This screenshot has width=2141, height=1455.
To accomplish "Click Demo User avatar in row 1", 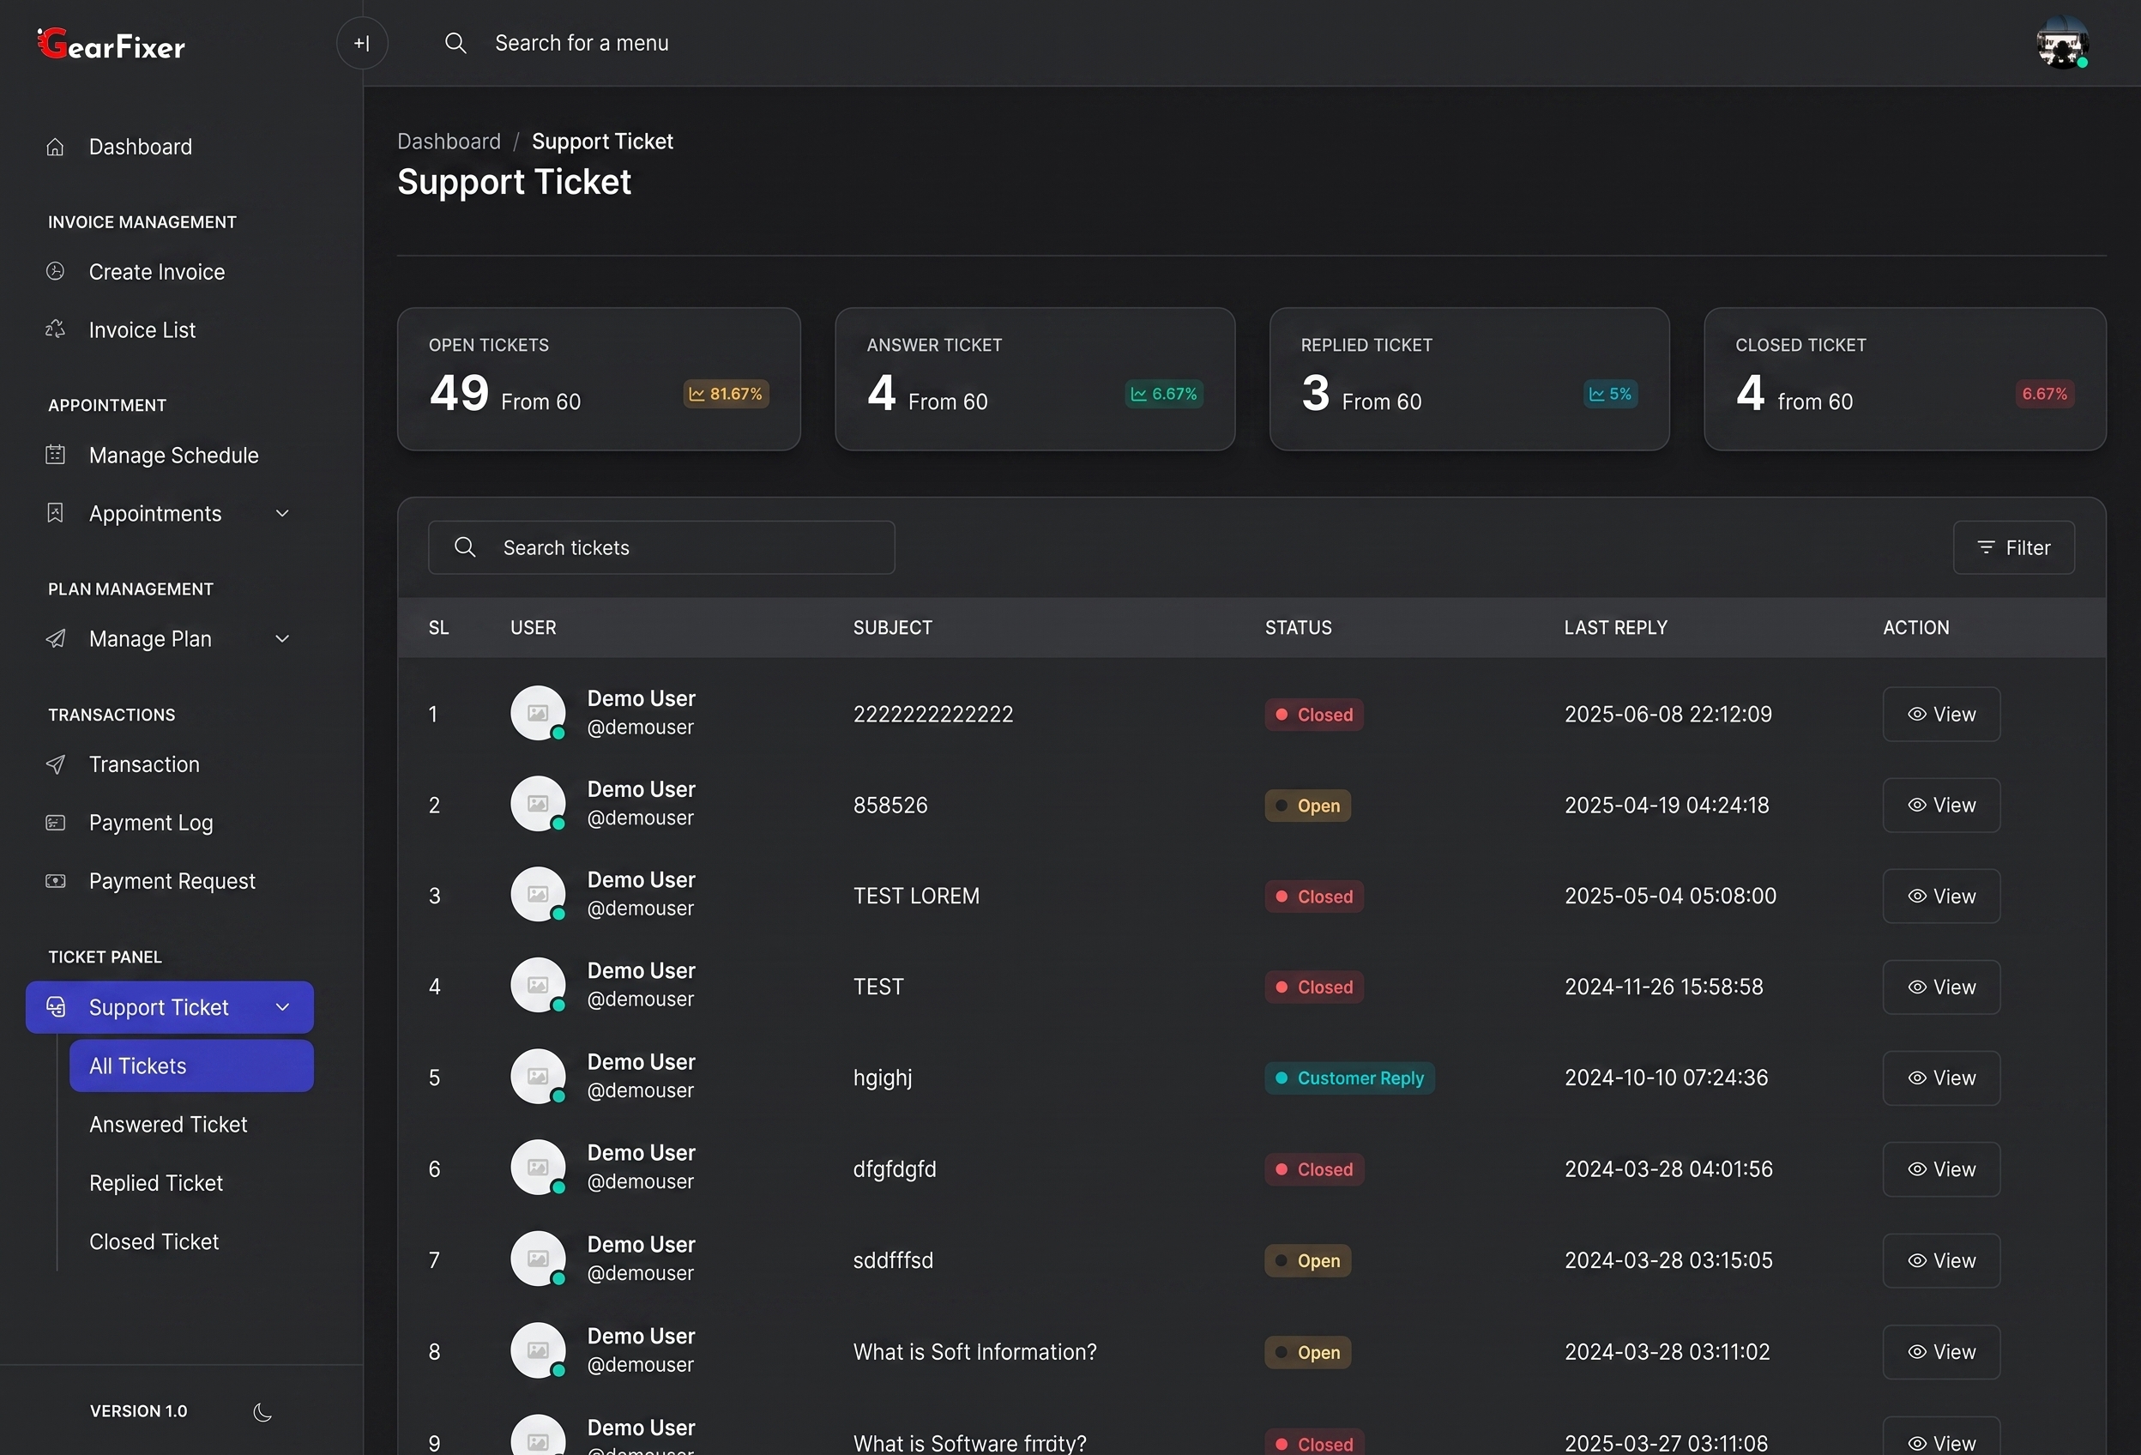I will (x=538, y=712).
